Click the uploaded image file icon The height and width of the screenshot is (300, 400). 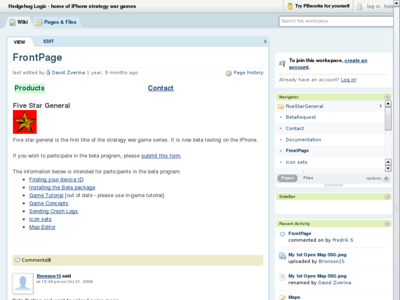[x=282, y=255]
